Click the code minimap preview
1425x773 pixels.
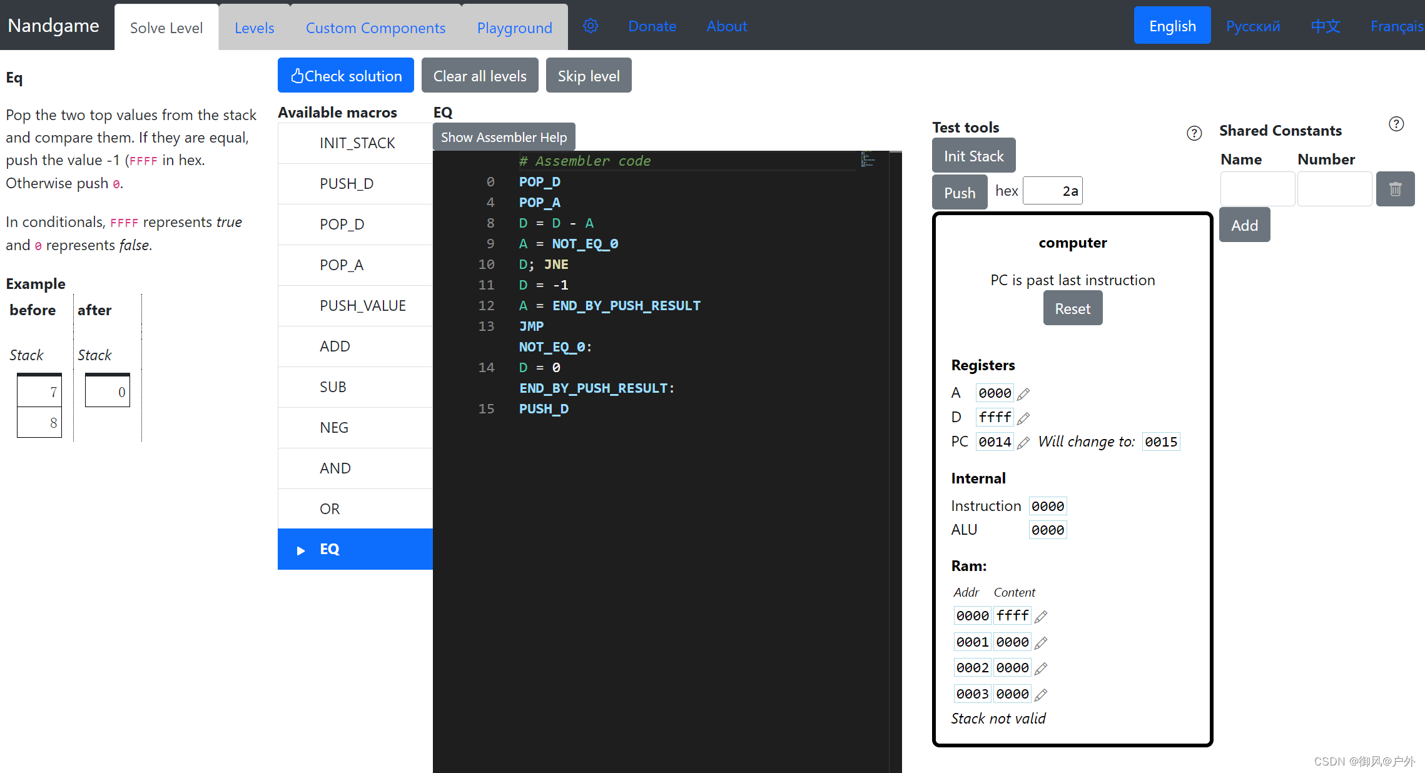pos(869,159)
